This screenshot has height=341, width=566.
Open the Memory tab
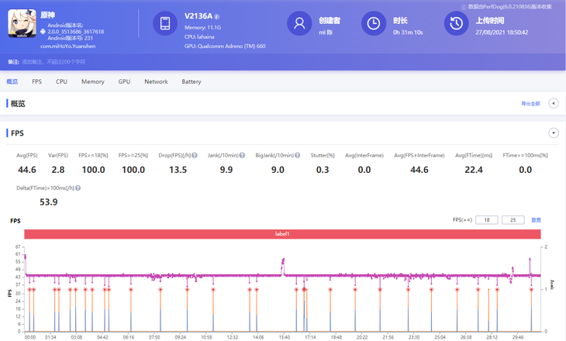pyautogui.click(x=93, y=81)
